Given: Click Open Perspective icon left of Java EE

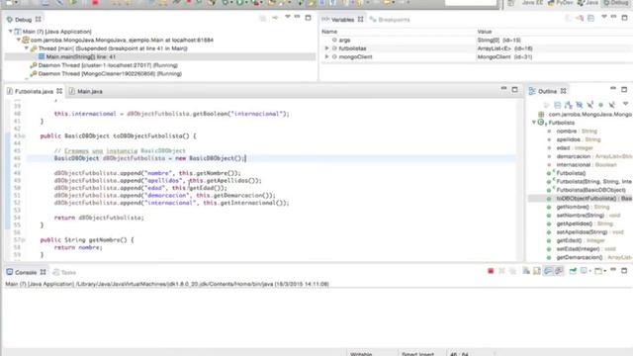Looking at the screenshot, I should click(x=511, y=3).
